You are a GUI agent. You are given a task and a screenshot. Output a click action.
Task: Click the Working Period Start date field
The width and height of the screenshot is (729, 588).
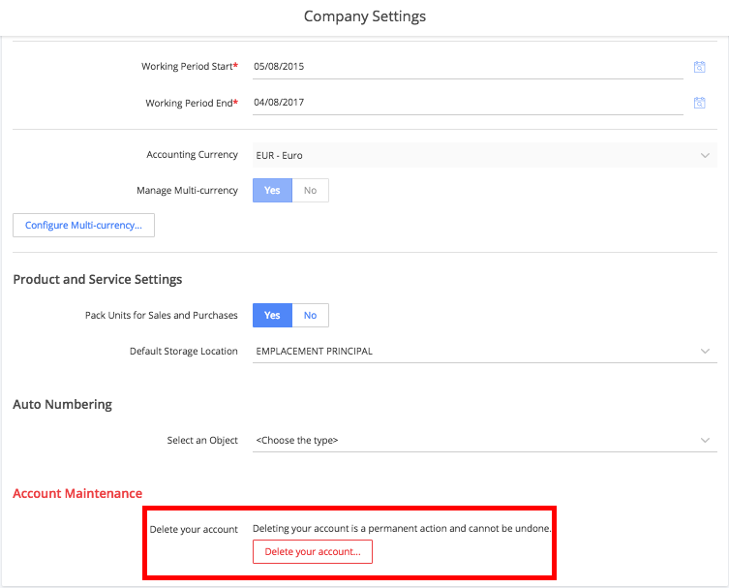coord(468,67)
